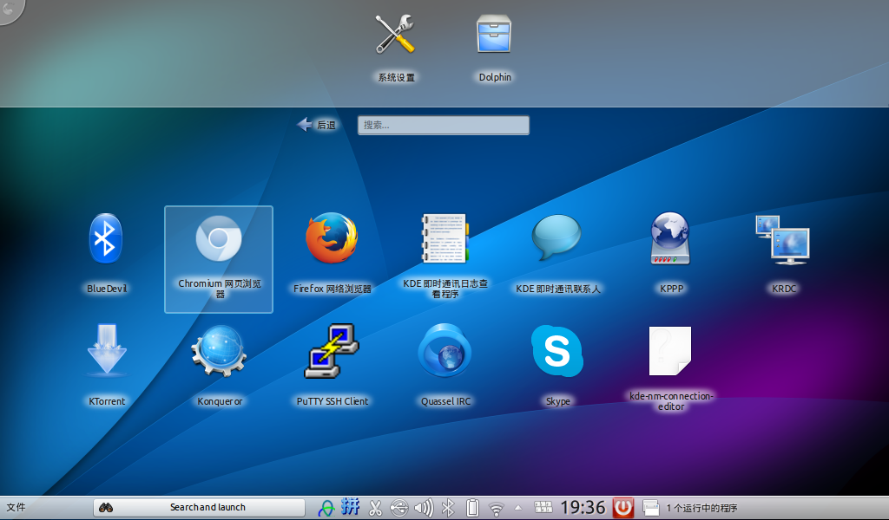Click the 19:36 clock
The image size is (889, 520).
(x=583, y=507)
